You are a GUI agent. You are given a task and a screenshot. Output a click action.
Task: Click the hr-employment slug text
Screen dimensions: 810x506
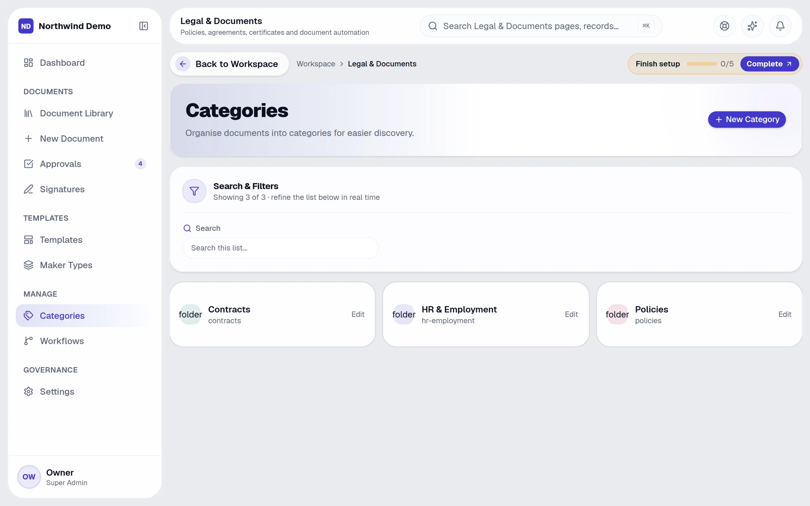pos(448,321)
